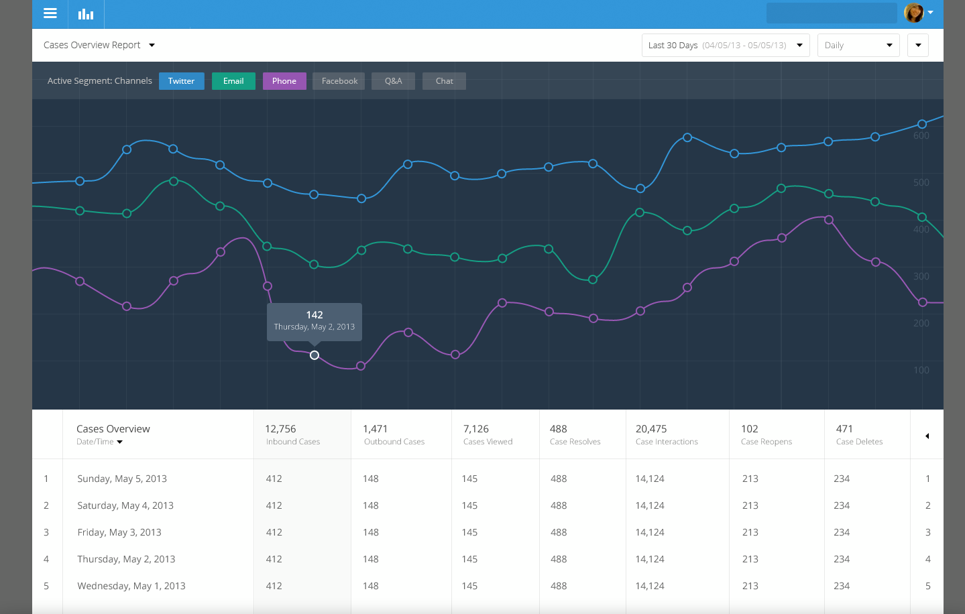Click the highlighted May 2 data point on chart
965x614 pixels.
pyautogui.click(x=315, y=355)
